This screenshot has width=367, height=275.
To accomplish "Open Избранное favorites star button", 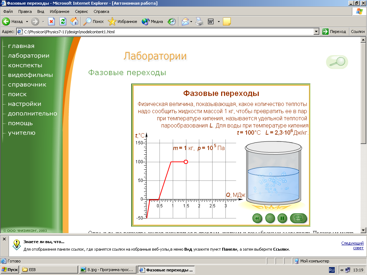I will click(x=123, y=21).
